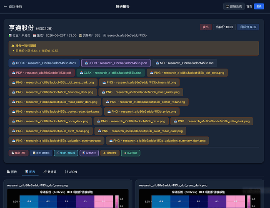
Task: Click the monitor icon in 跟随系统 button
Action: pos(227,7)
